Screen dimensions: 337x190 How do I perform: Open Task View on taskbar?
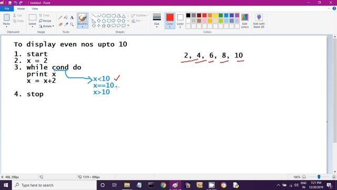point(114,185)
